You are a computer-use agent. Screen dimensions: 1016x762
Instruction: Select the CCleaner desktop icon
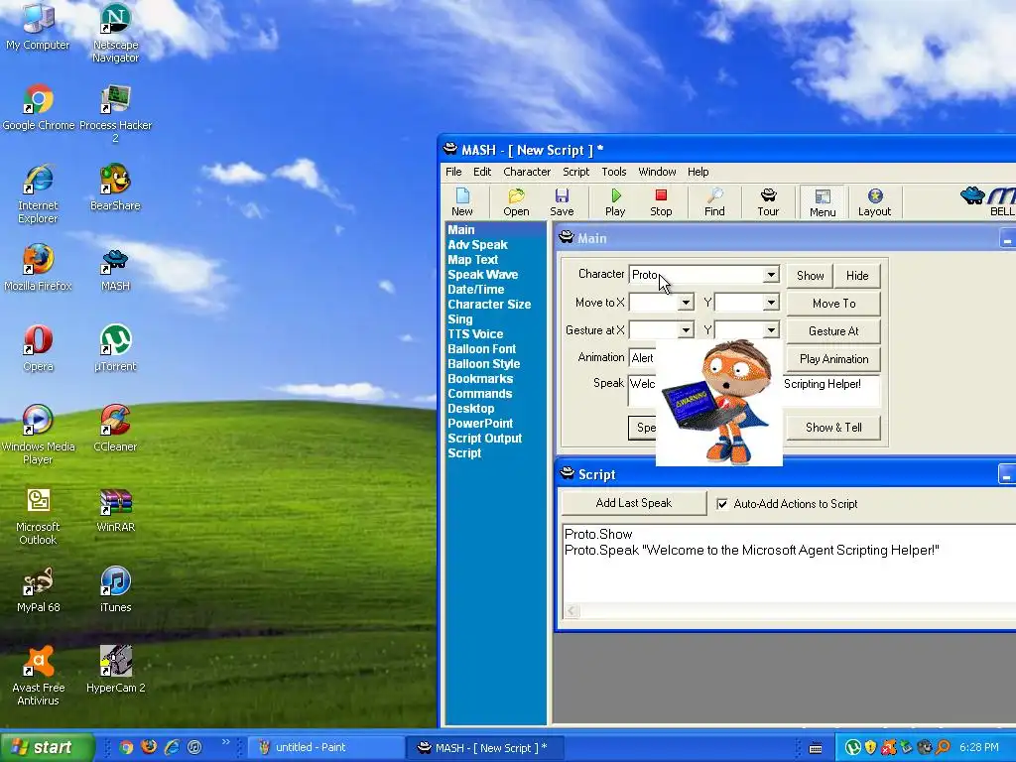(115, 429)
